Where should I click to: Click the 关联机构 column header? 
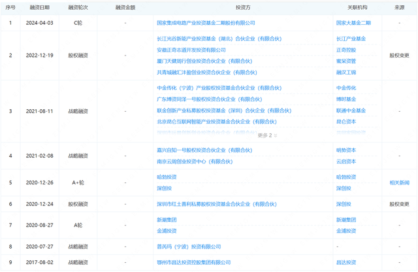click(x=357, y=7)
